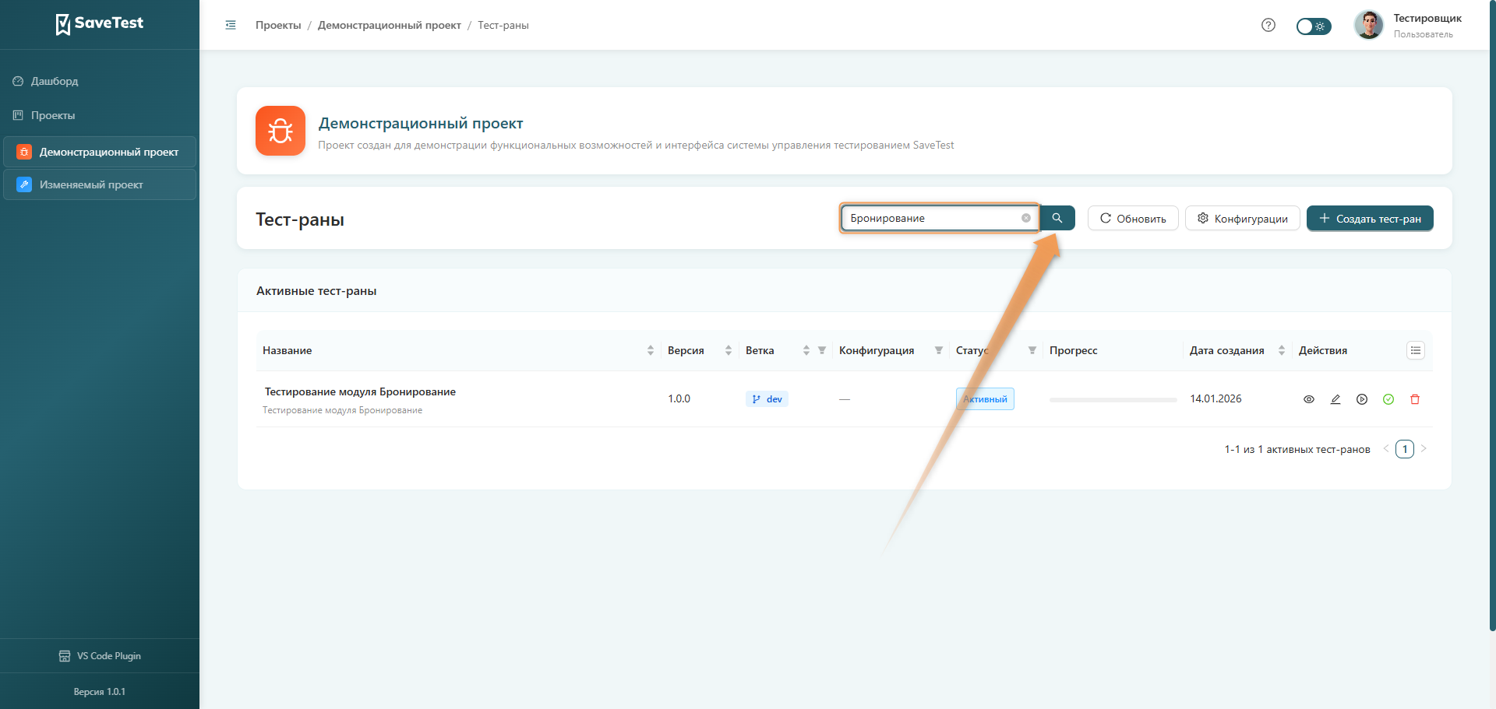Select Изменяемый проект in sidebar
The width and height of the screenshot is (1496, 709).
click(x=91, y=185)
